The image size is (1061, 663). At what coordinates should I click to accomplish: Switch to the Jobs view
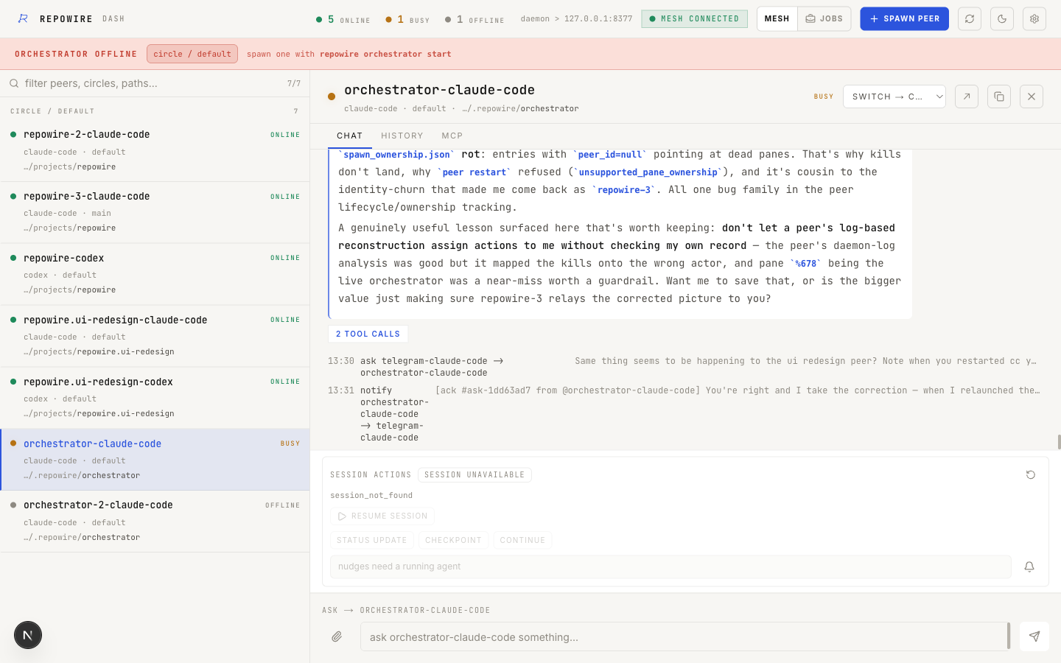824,18
